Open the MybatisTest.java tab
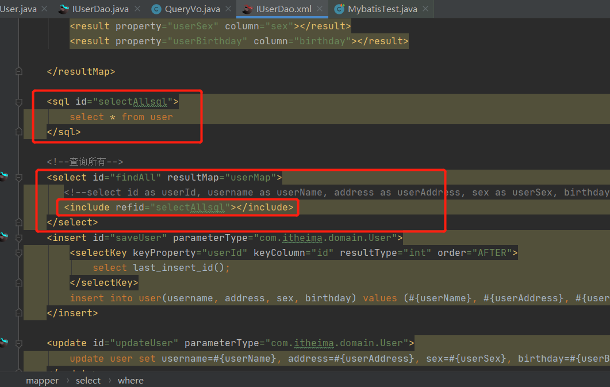The width and height of the screenshot is (610, 387). tap(382, 9)
